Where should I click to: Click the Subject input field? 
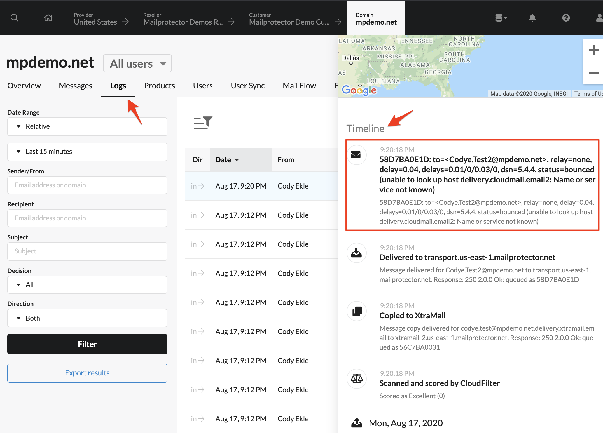pyautogui.click(x=87, y=251)
